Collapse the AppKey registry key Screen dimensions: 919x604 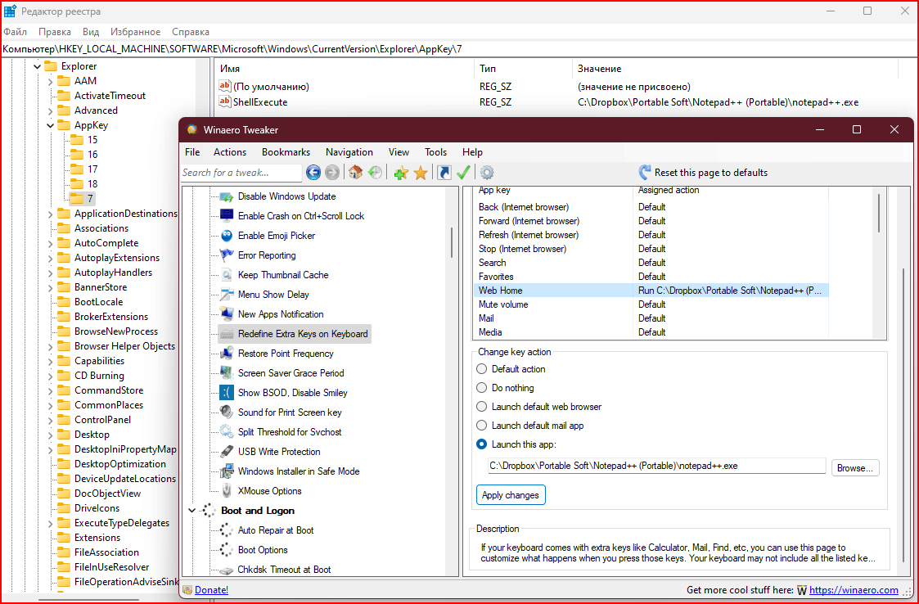click(x=51, y=125)
